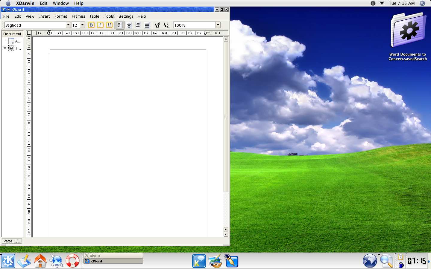
Task: Click the subscript text icon
Action: pyautogui.click(x=167, y=25)
